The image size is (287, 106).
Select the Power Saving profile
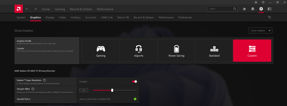tap(176, 51)
